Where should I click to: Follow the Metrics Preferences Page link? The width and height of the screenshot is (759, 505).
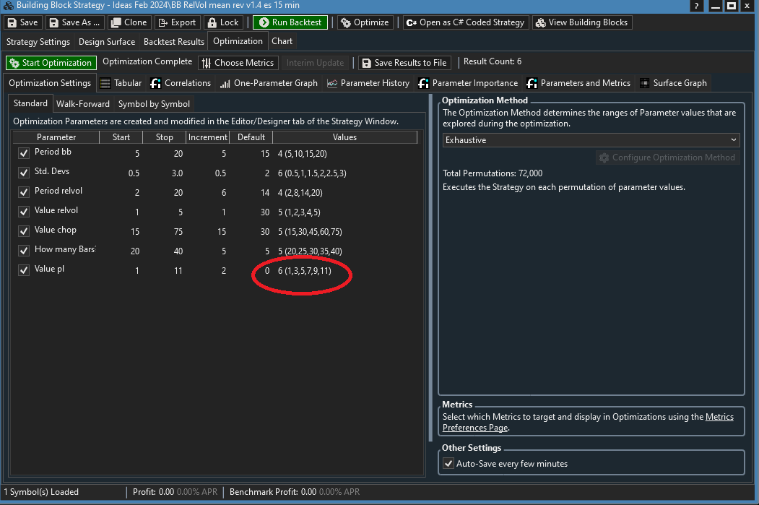pos(719,417)
